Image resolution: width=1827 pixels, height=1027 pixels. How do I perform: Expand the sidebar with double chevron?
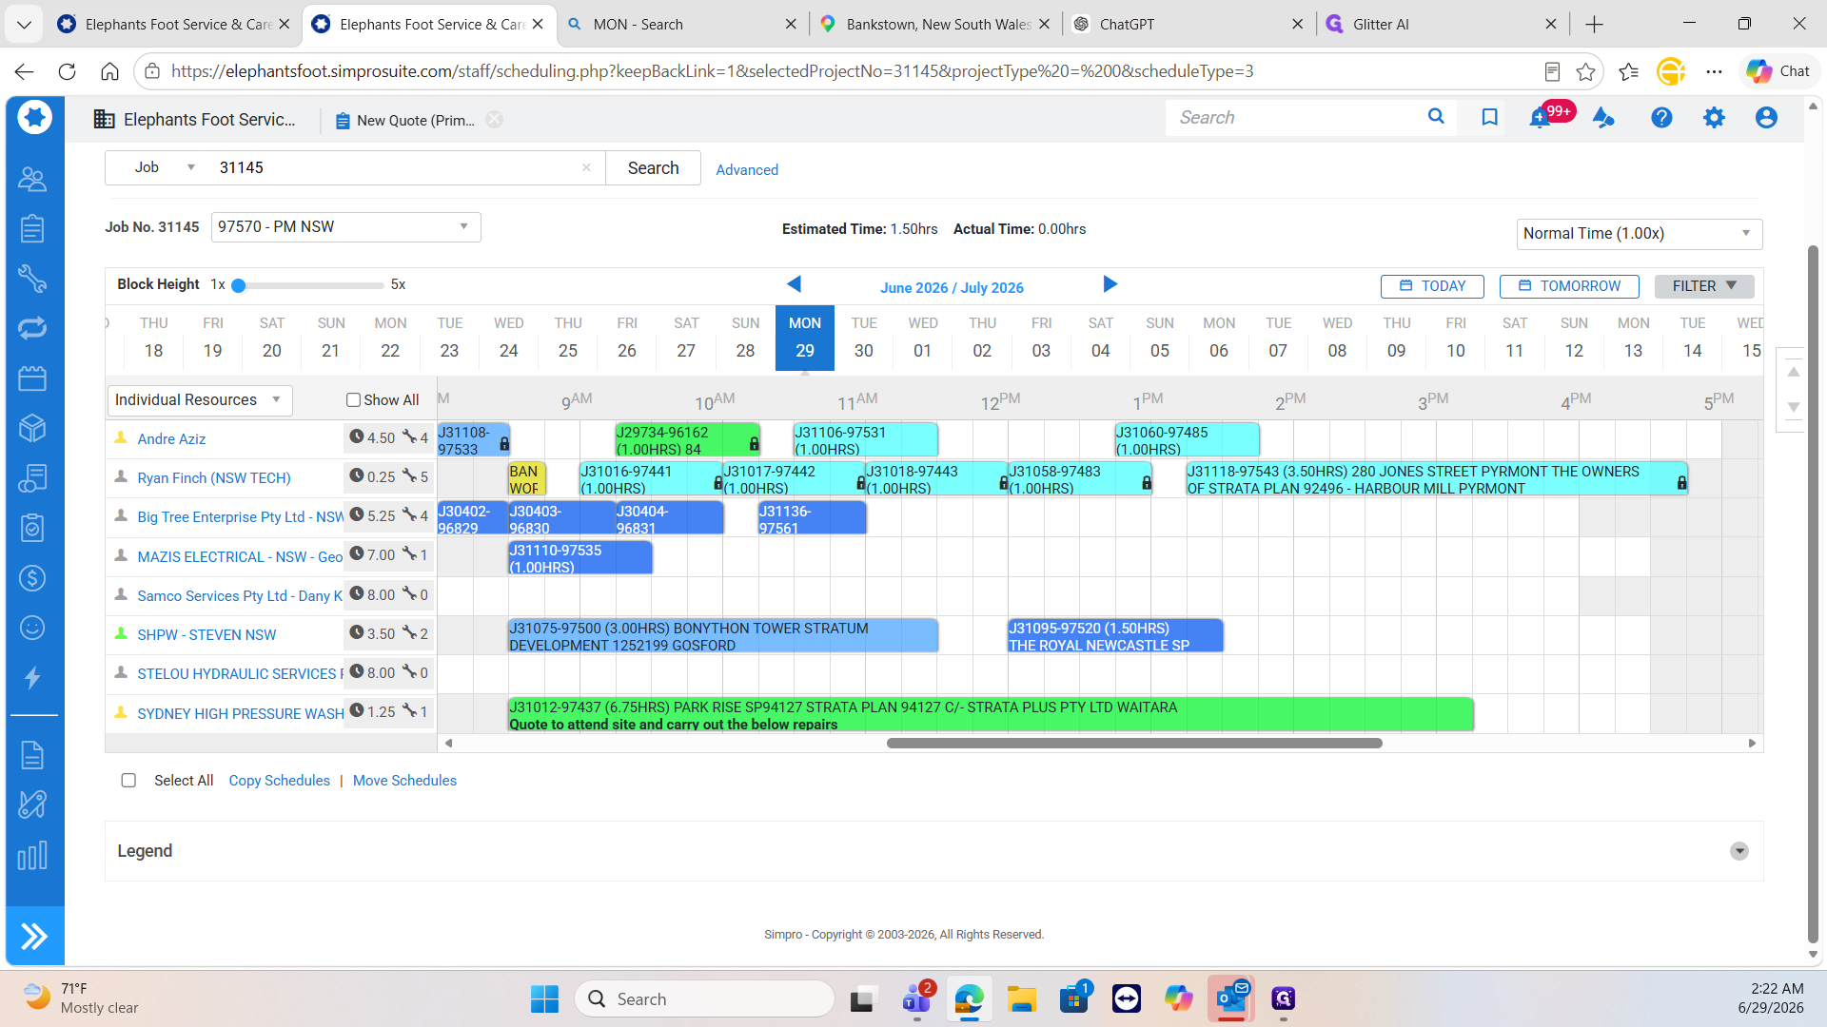34,937
